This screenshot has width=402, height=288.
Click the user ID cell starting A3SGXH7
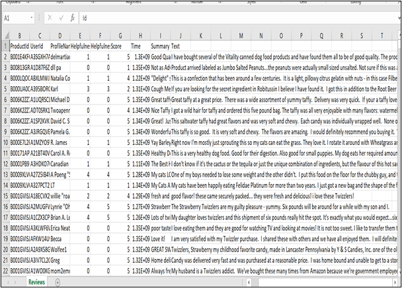pos(40,57)
